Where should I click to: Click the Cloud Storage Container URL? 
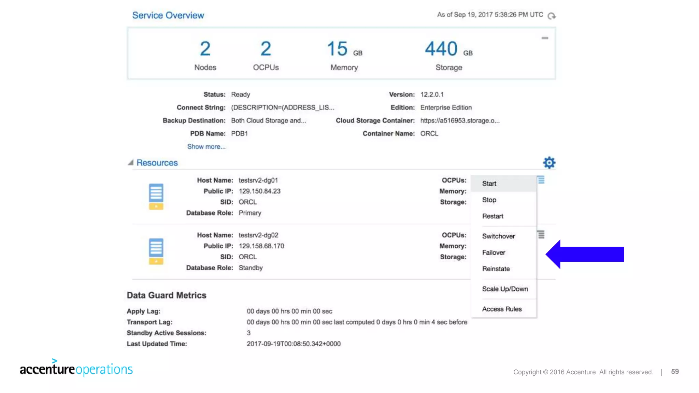(460, 121)
